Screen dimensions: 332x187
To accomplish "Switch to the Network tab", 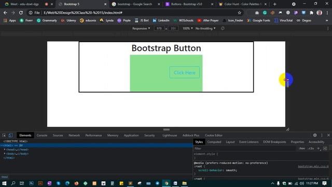I will pos(74,135).
